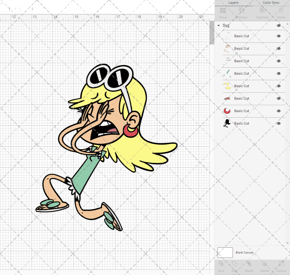Toggle visibility of yellow hair layer
The height and width of the screenshot is (275, 290).
pyautogui.click(x=279, y=86)
